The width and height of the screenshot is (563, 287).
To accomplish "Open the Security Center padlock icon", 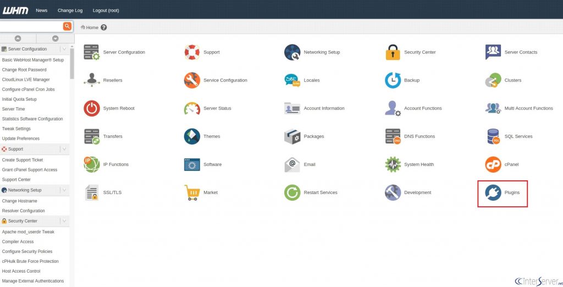I will (x=393, y=52).
